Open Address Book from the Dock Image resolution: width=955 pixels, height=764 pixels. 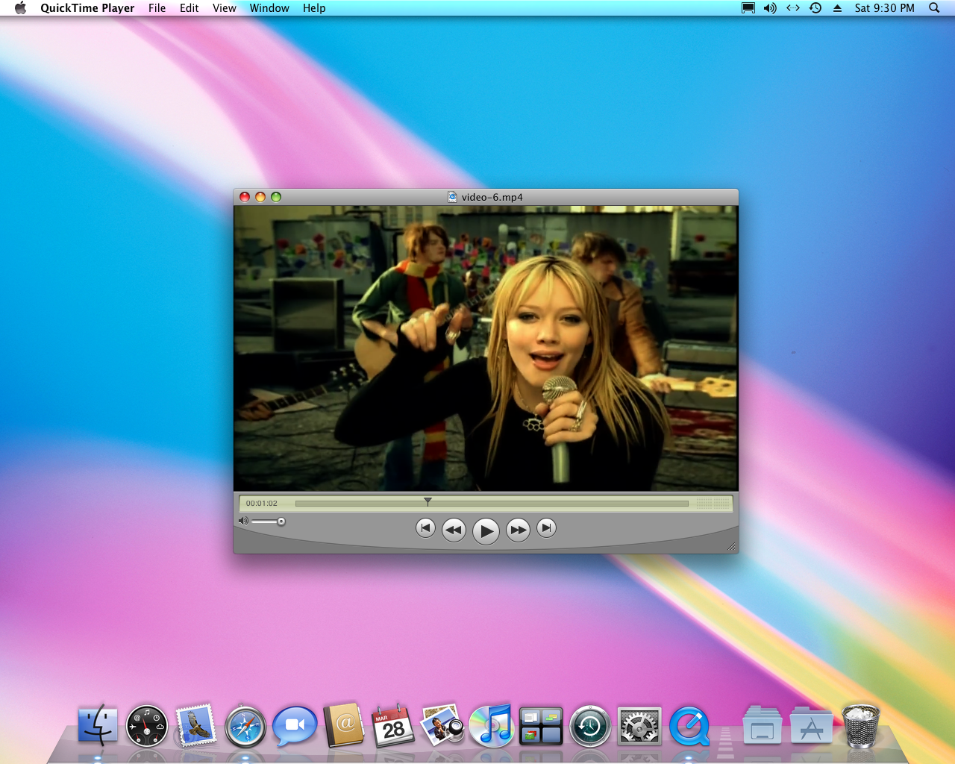tap(344, 725)
